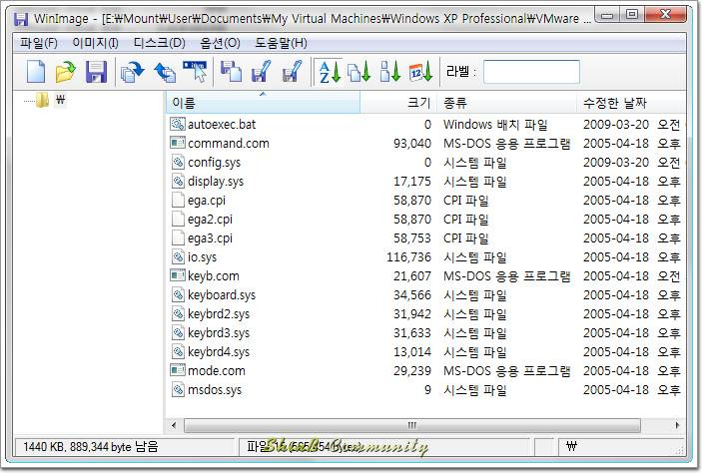The image size is (702, 473).
Task: Click the Extract files toolbar icon
Action: point(133,72)
